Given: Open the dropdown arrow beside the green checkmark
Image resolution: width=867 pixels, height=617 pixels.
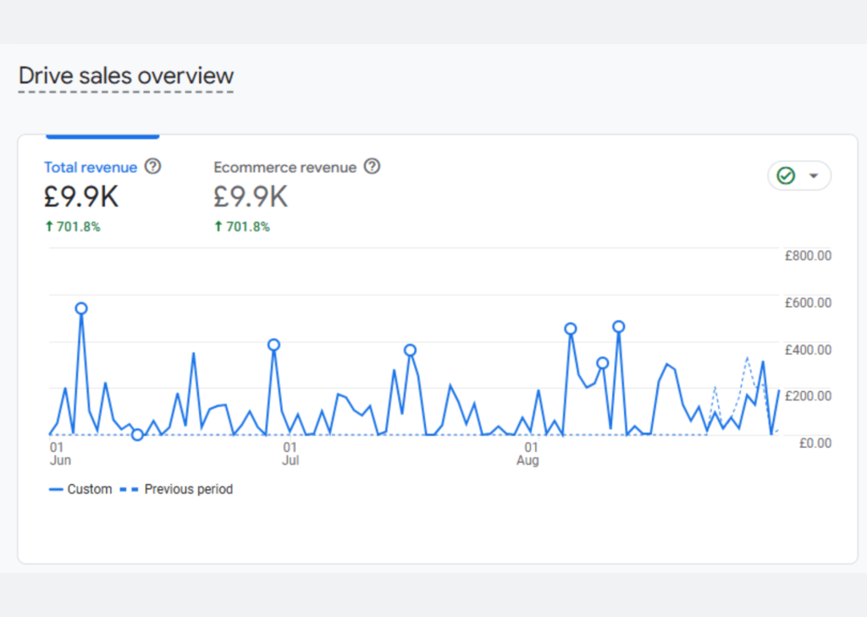Looking at the screenshot, I should (814, 176).
